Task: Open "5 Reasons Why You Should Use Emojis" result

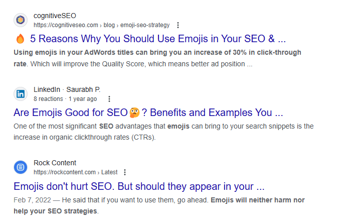Action: (x=157, y=39)
